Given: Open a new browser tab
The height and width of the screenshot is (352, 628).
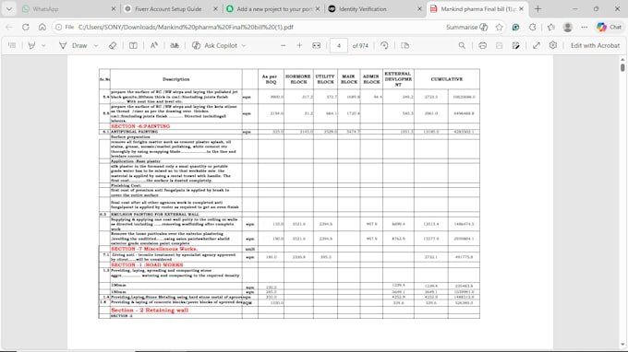Looking at the screenshot, I should tap(537, 9).
